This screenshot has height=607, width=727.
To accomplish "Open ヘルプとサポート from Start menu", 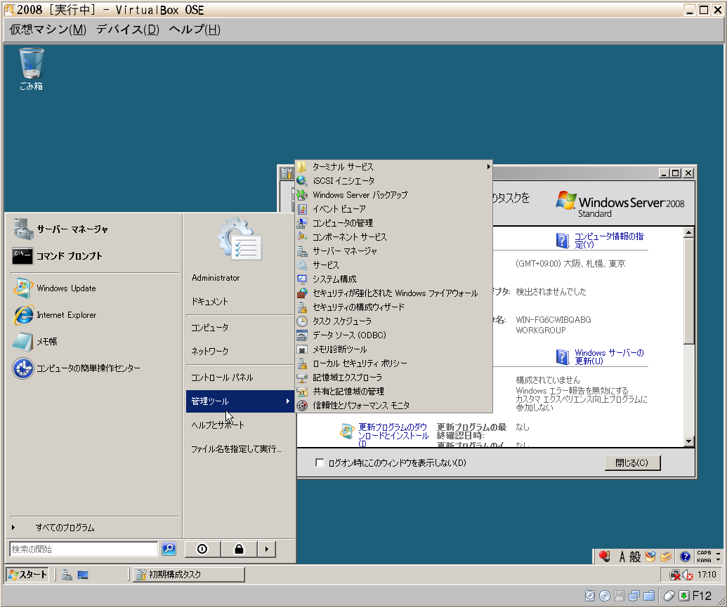I will (240, 425).
